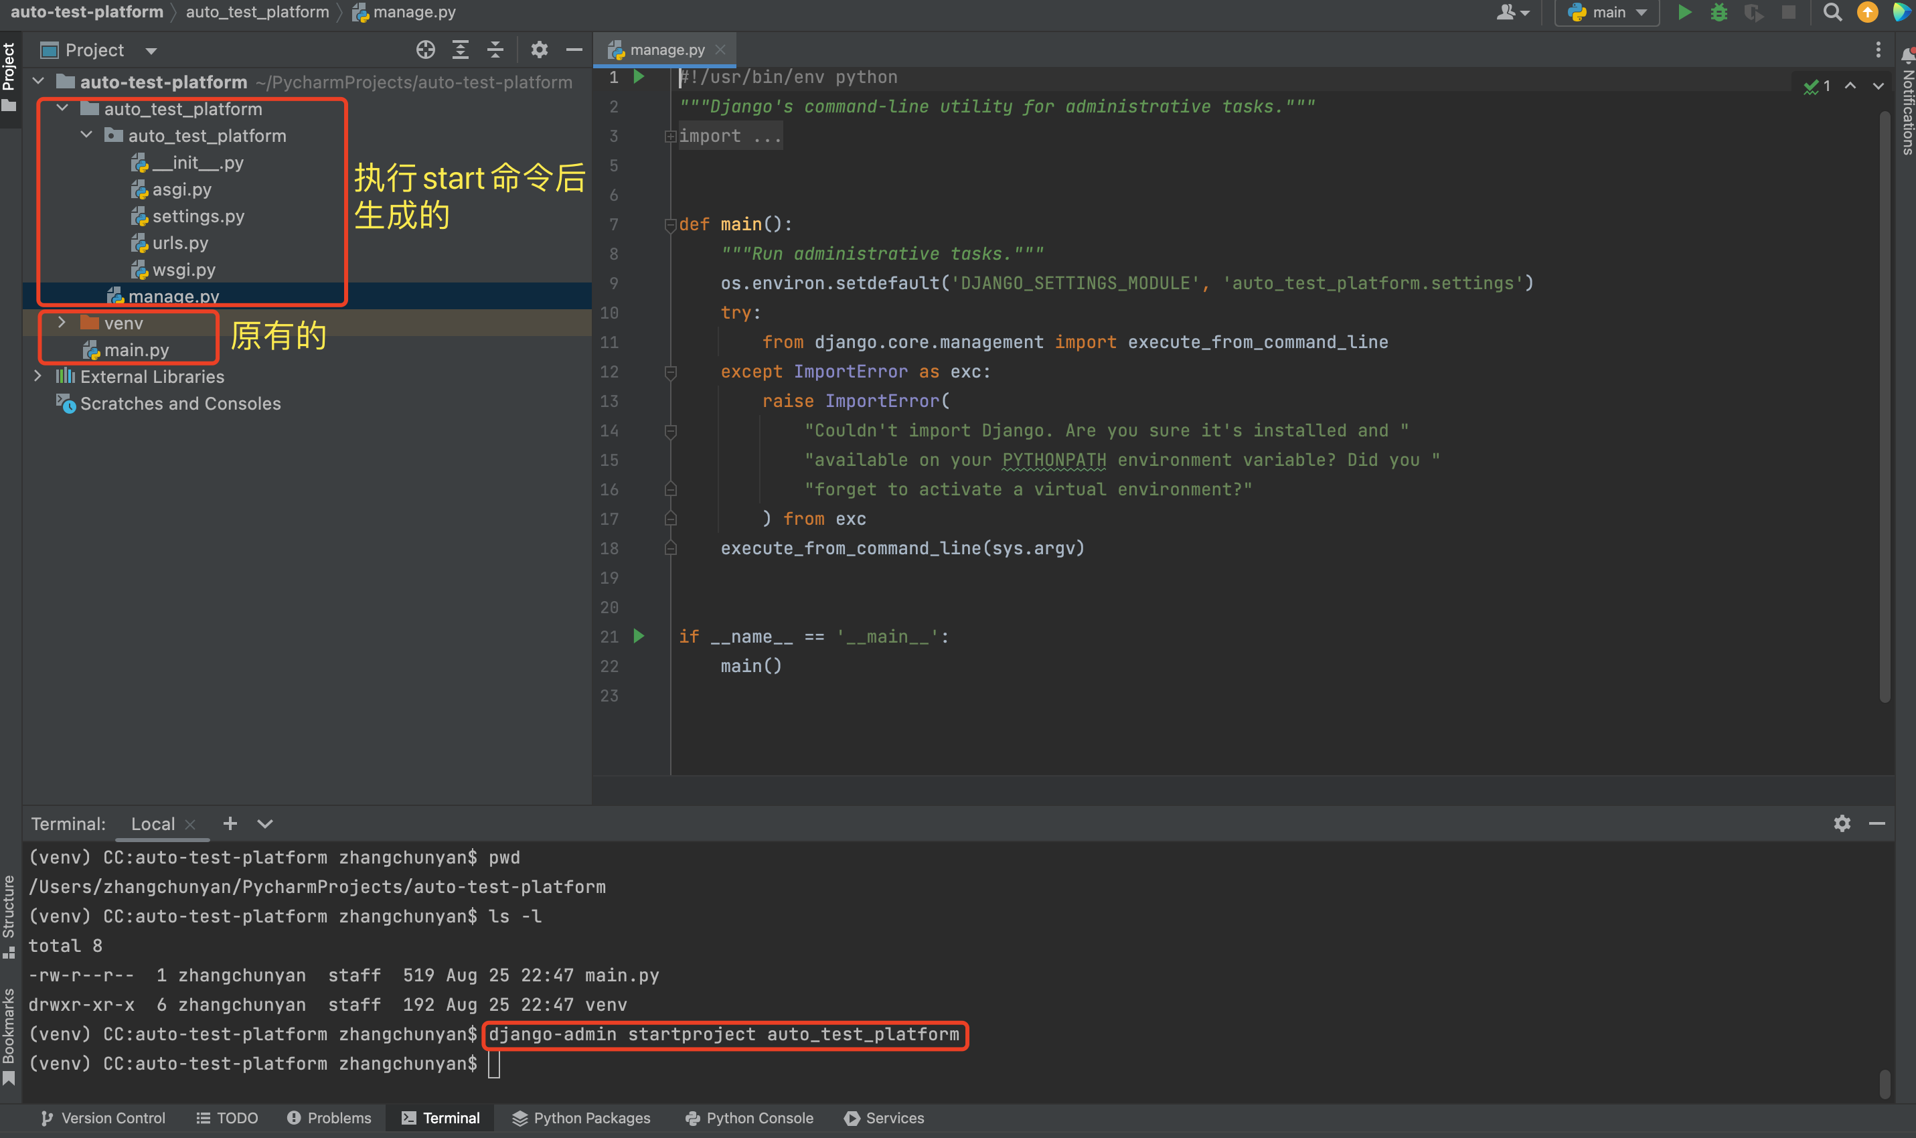Open Terminal panel settings gear

[x=1842, y=823]
